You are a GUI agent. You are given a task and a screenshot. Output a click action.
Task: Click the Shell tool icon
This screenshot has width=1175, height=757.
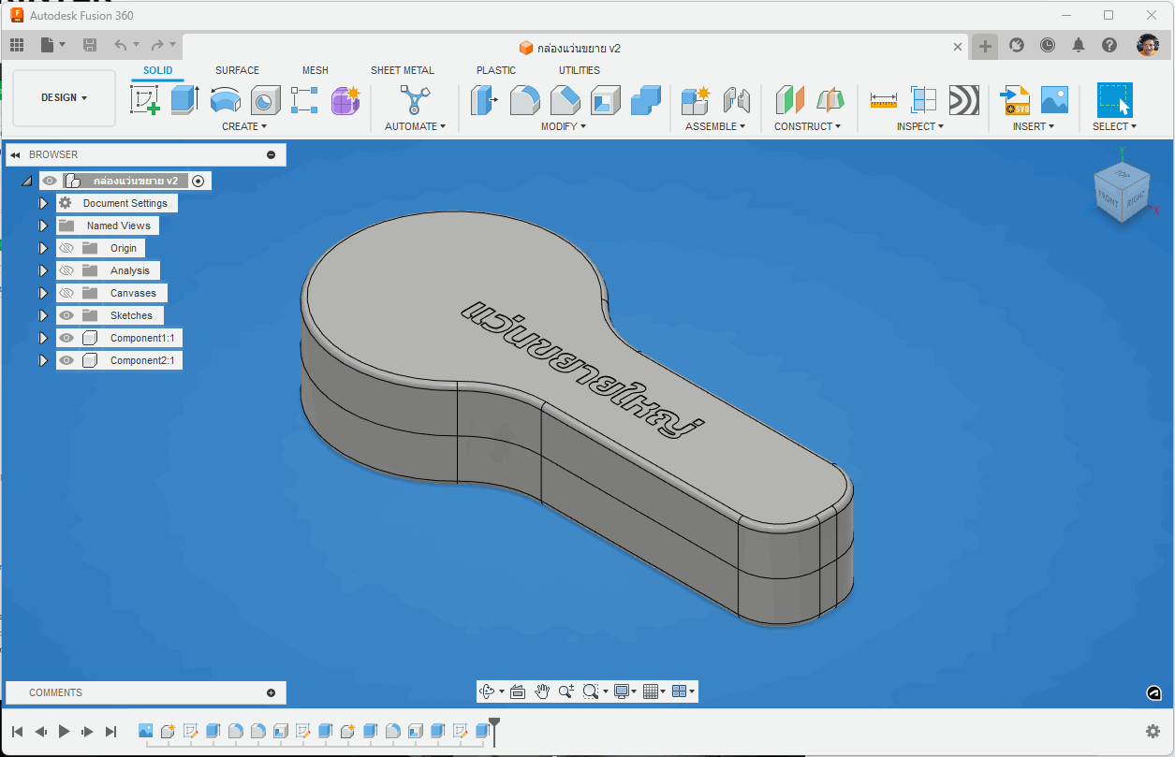[605, 99]
